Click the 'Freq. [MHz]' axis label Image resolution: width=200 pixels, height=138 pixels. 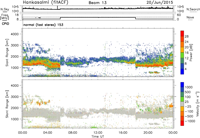pos(4,17)
